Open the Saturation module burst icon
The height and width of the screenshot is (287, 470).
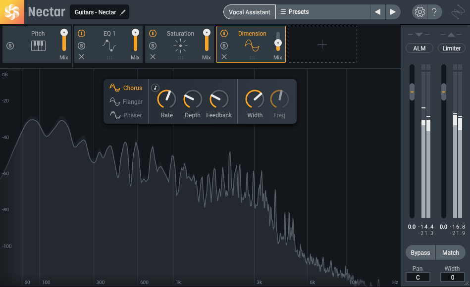[180, 46]
